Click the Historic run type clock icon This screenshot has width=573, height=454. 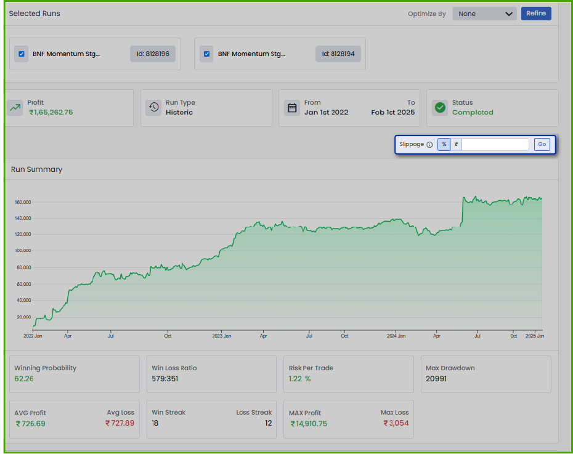155,107
